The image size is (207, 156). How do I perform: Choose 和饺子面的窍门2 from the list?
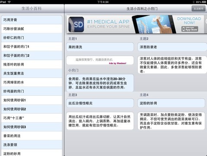point(32,55)
